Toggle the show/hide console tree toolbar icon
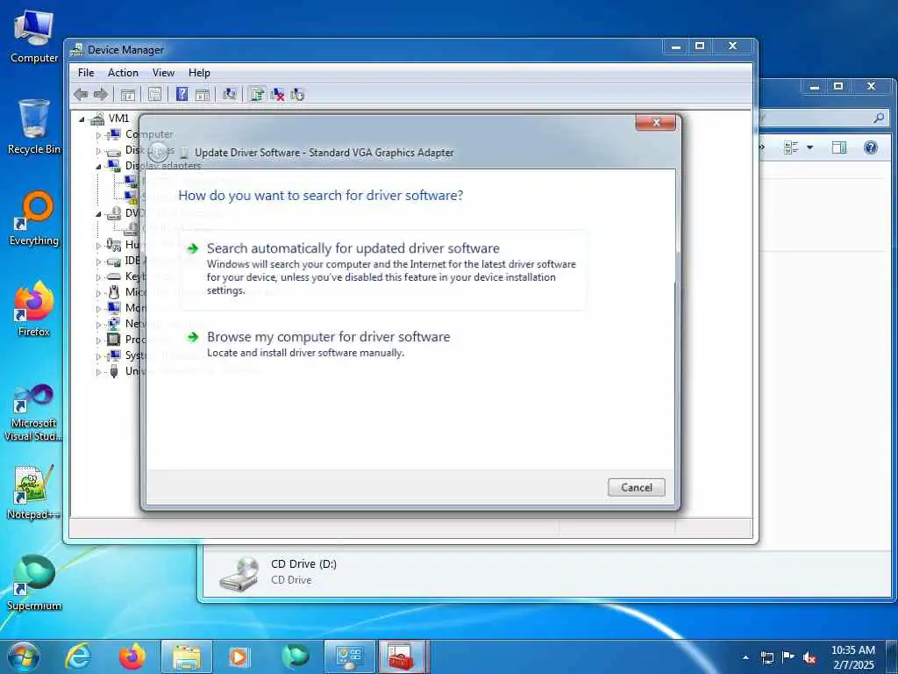The image size is (898, 674). pyautogui.click(x=127, y=95)
